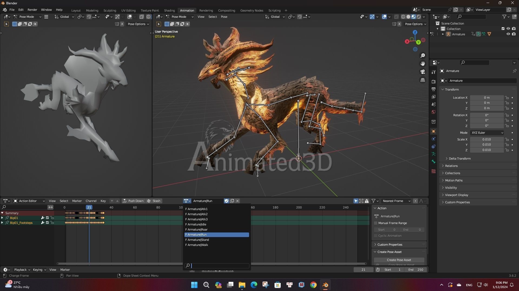Open Nearest Frame snapping dropdown
Viewport: 519px width, 291px height.
396,201
